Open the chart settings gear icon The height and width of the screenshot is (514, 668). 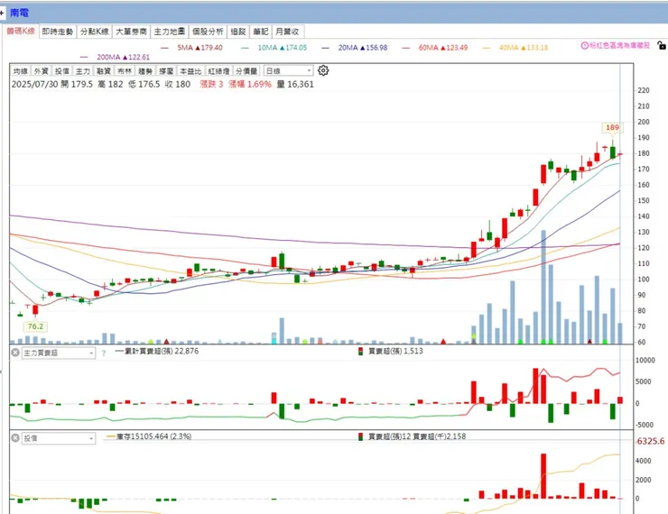pos(323,70)
